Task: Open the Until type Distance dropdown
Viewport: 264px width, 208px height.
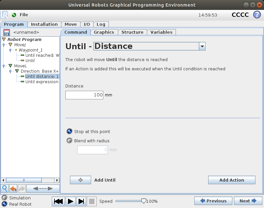Action: pos(202,46)
